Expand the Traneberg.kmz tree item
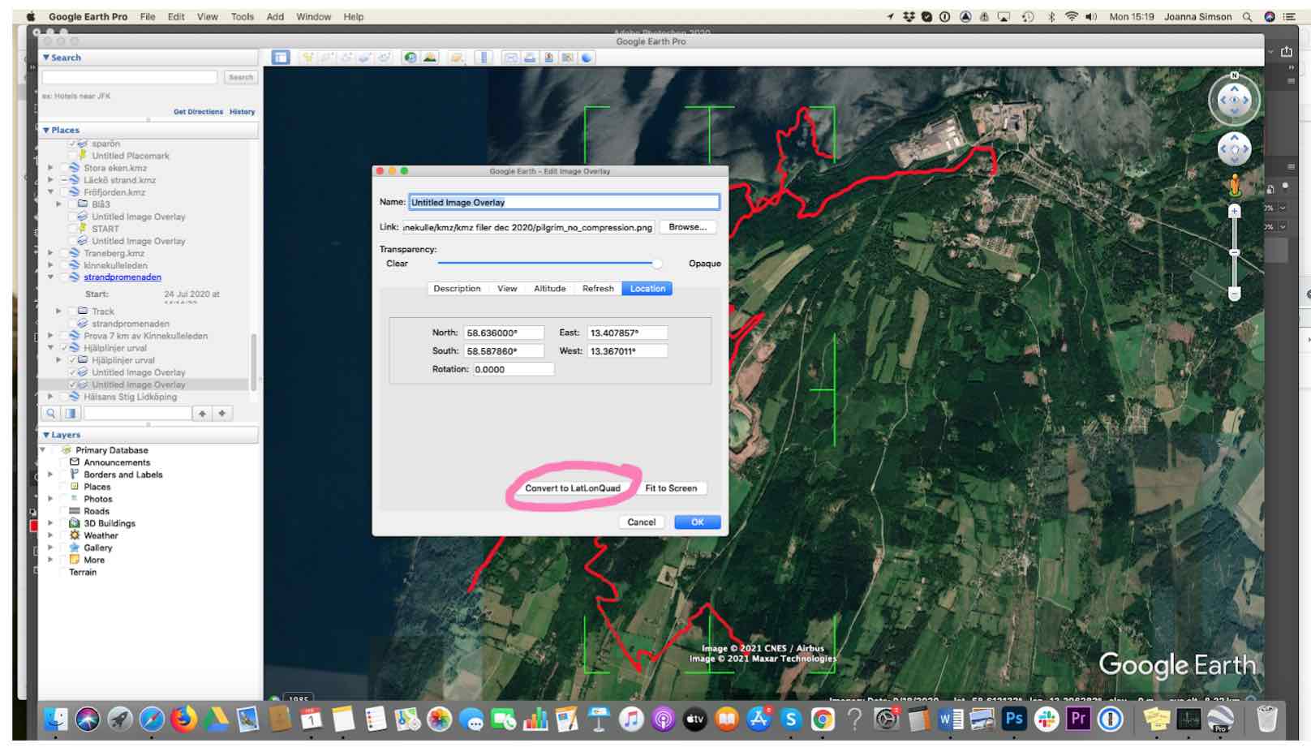This screenshot has width=1311, height=756. [51, 253]
